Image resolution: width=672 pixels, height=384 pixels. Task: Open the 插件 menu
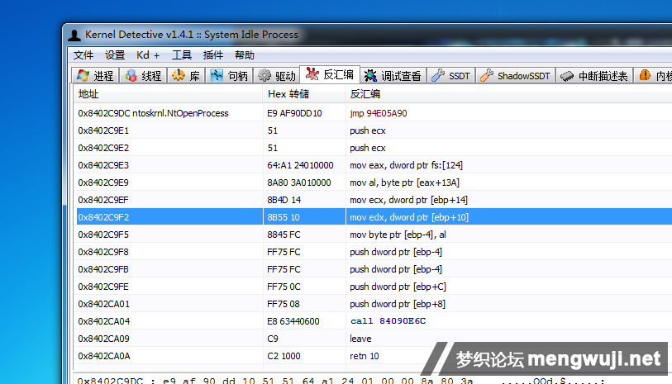(213, 55)
